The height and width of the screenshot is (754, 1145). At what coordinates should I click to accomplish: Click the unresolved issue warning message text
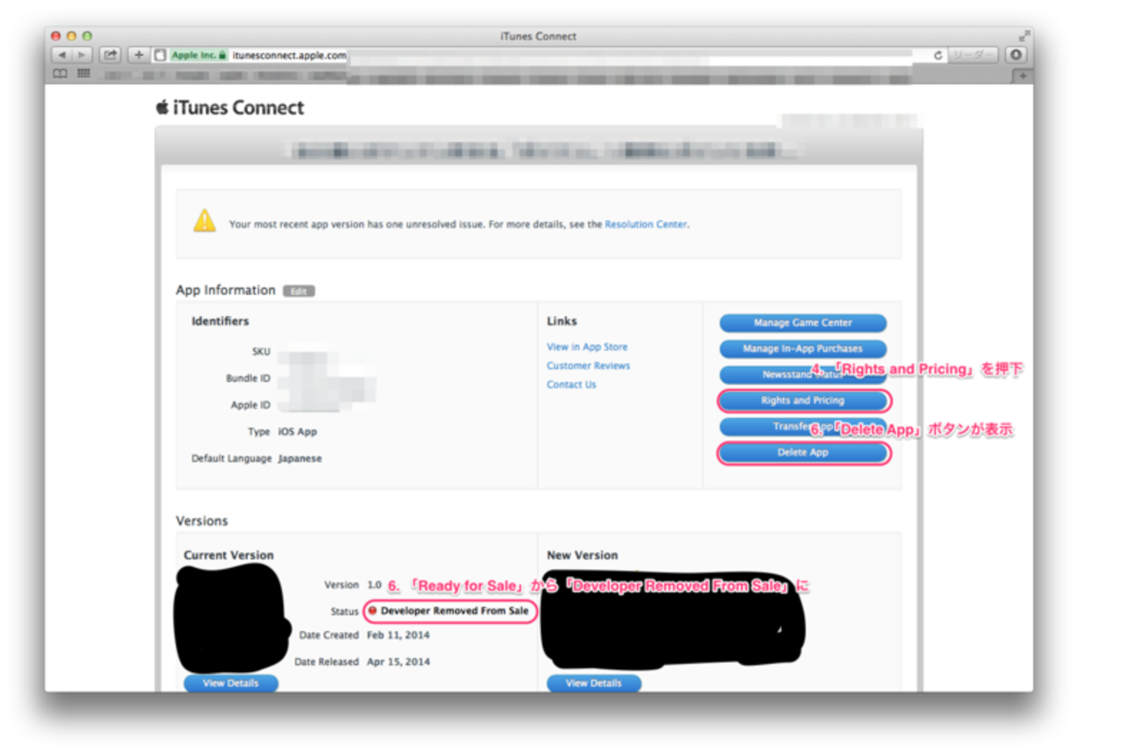(x=459, y=225)
